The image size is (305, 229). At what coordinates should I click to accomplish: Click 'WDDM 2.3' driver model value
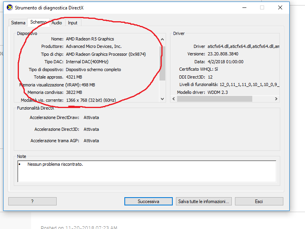point(218,92)
